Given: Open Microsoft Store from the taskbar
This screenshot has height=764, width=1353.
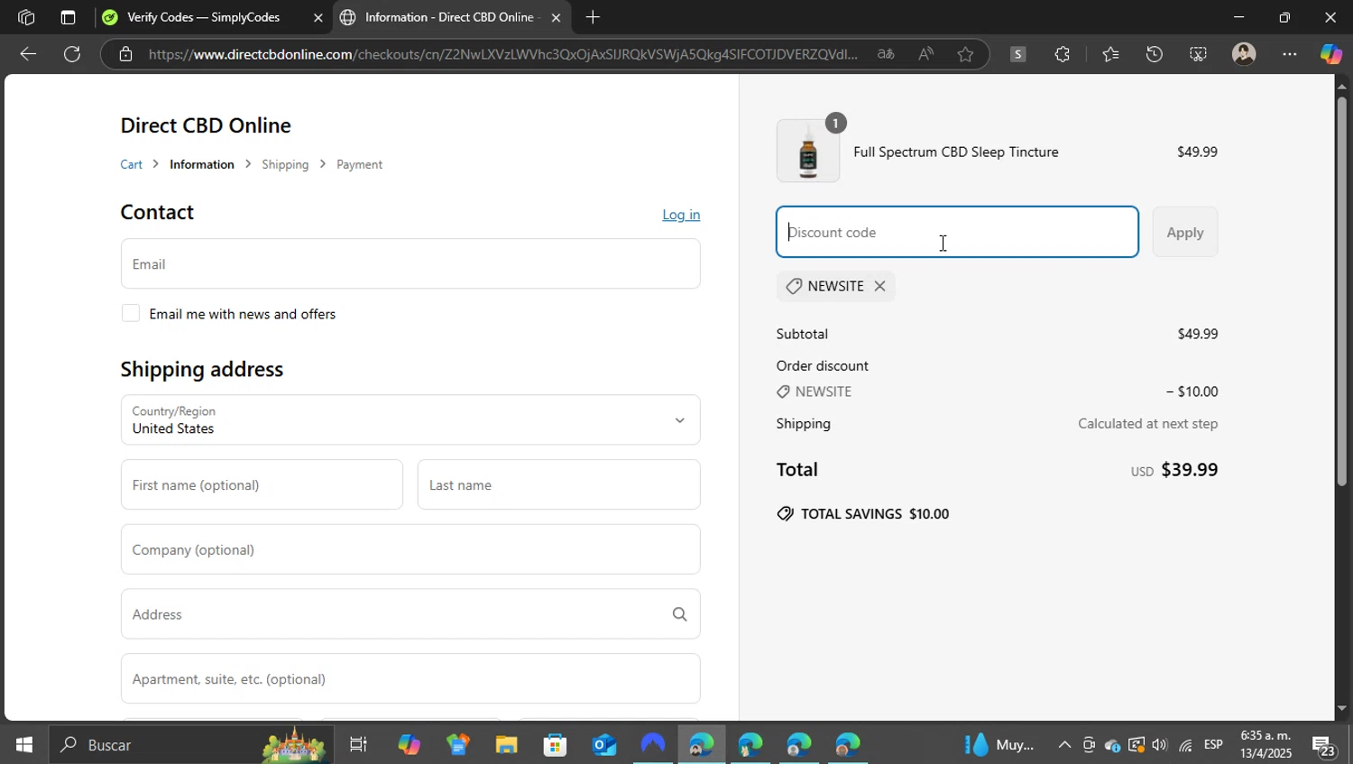Looking at the screenshot, I should pos(555,745).
